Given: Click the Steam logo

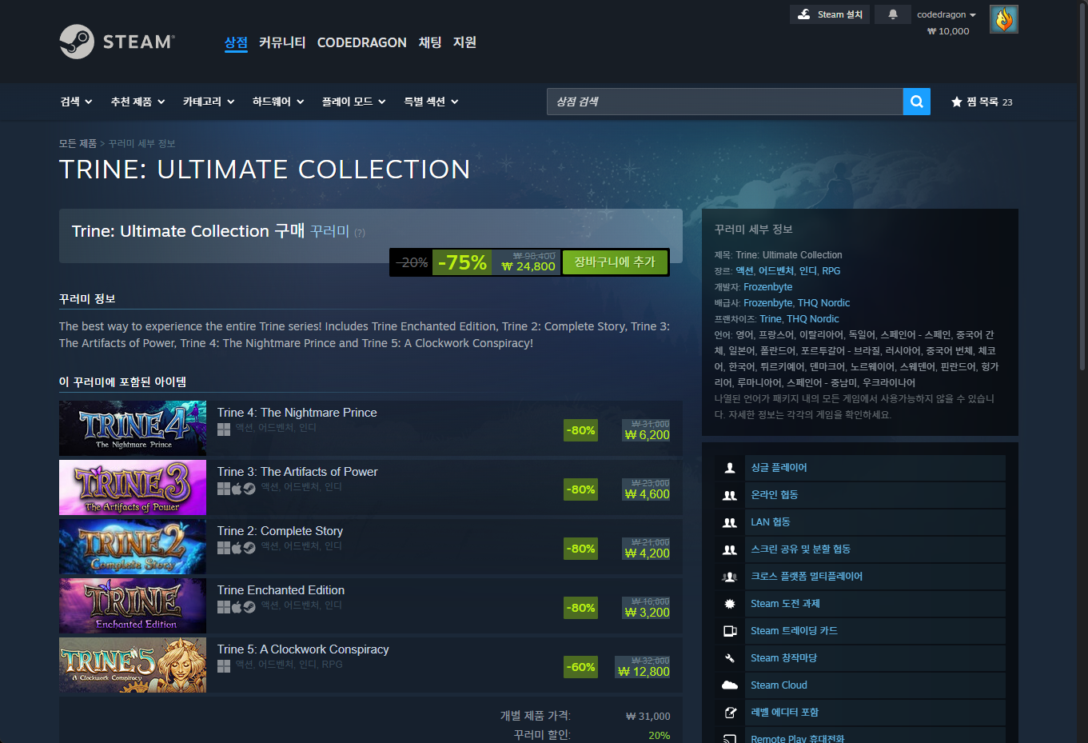Looking at the screenshot, I should pos(117,42).
